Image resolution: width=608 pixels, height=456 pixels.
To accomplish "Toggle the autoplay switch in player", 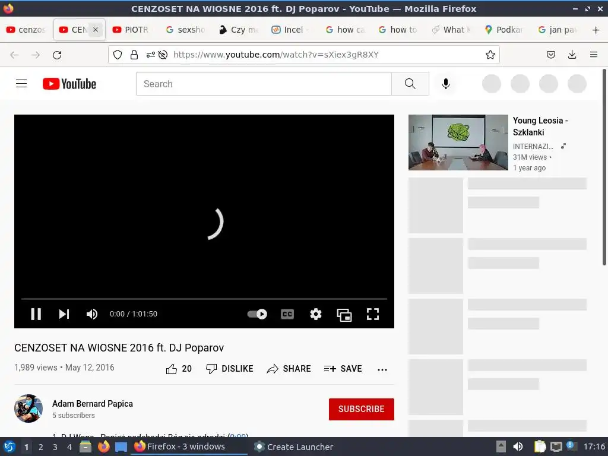I will [257, 313].
